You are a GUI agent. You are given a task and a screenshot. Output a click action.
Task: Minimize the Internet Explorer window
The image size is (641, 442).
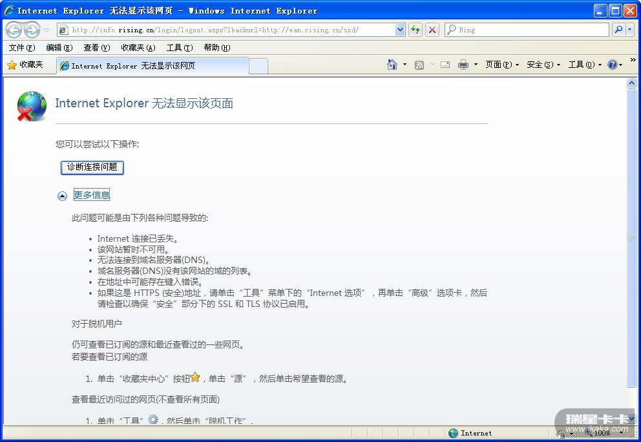600,10
